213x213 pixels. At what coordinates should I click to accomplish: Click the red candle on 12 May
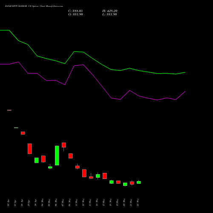click(x=84, y=173)
